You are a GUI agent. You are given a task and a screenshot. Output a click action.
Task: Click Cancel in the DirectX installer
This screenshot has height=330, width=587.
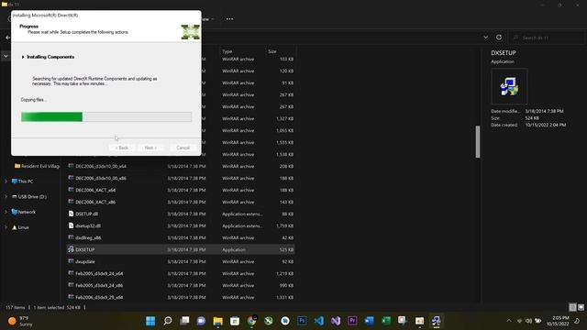[x=183, y=148]
